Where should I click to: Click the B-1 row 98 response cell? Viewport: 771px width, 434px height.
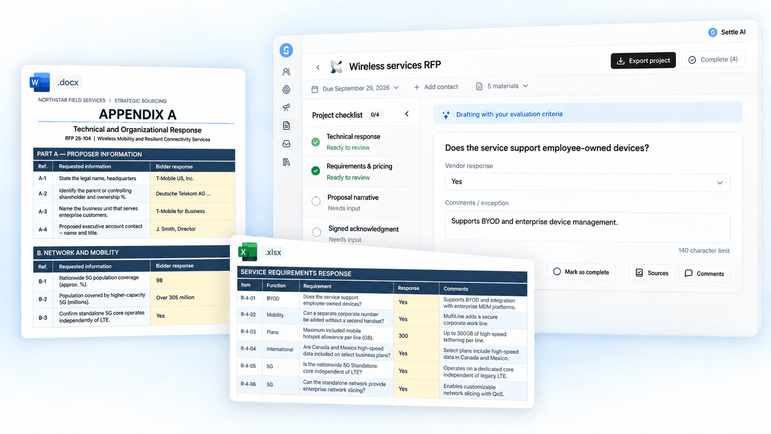click(x=190, y=280)
